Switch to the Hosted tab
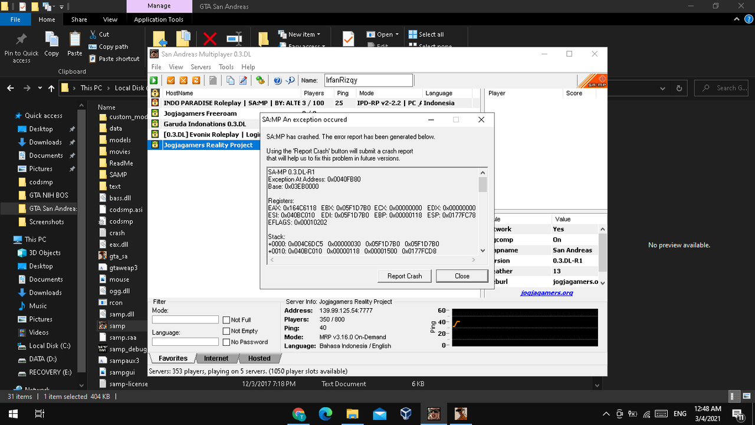 260,358
